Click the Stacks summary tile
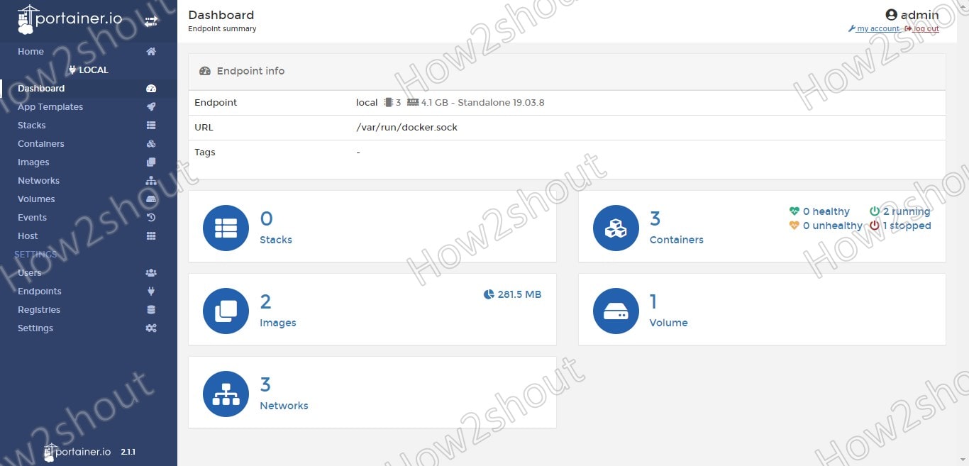Image resolution: width=969 pixels, height=466 pixels. pyautogui.click(x=372, y=228)
